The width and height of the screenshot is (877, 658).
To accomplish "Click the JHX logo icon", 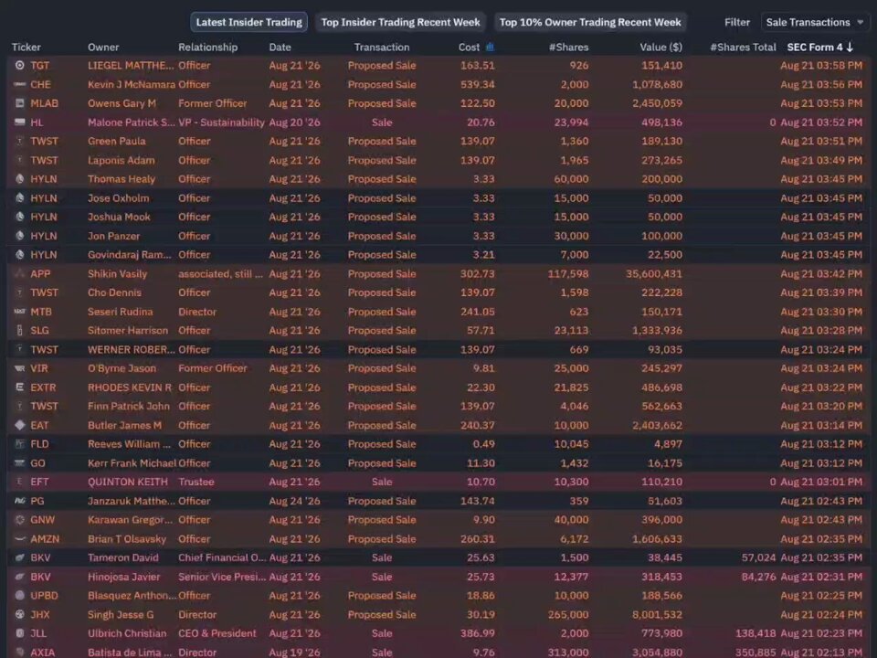I will tap(19, 614).
